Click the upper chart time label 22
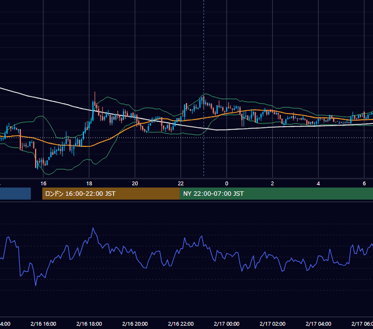Viewport: 373px width, 329px height. [x=181, y=184]
